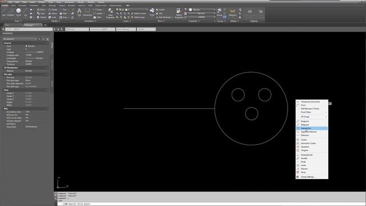Click the Group tool icon
This screenshot has width=366, height=206.
[x=220, y=11]
